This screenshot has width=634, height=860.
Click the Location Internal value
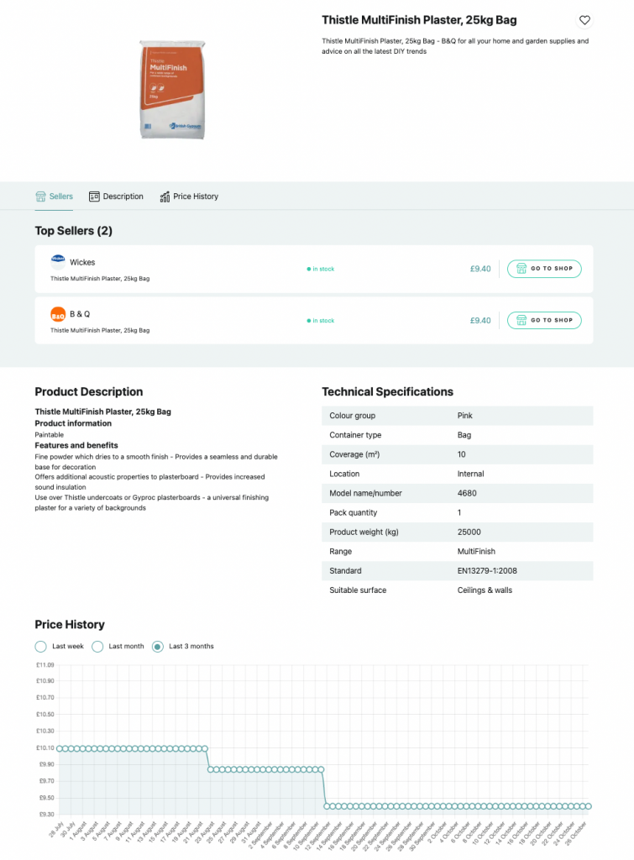point(470,474)
